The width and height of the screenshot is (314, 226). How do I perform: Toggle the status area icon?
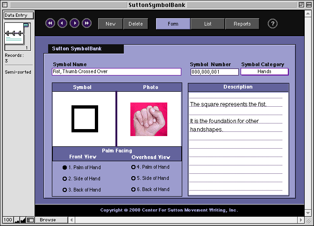(30, 220)
